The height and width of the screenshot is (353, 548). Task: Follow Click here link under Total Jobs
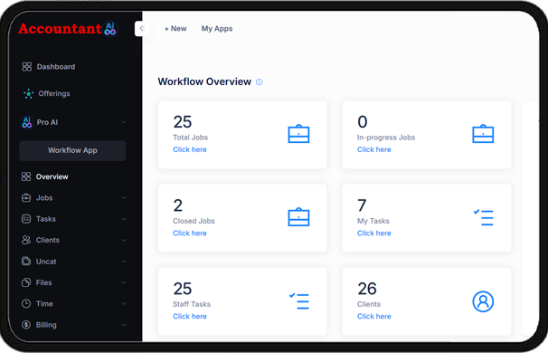pos(190,149)
